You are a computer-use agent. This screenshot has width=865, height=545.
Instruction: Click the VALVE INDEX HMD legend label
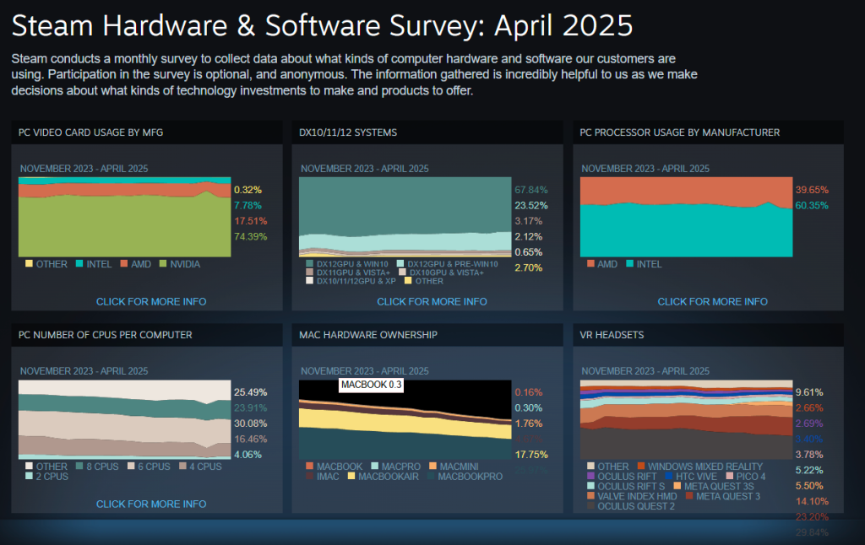(637, 496)
